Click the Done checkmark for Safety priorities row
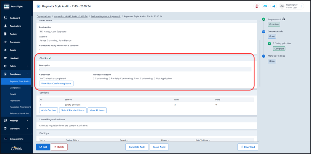The image size is (311, 154). pos(216,105)
